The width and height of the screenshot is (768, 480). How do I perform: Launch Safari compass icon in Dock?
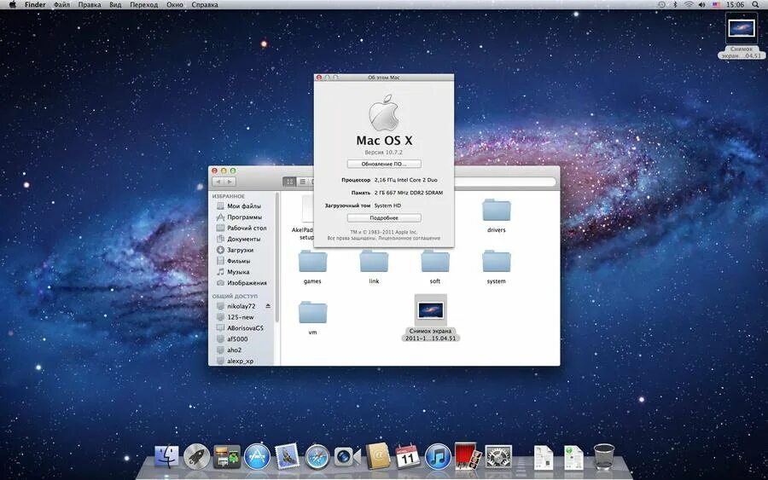317,457
